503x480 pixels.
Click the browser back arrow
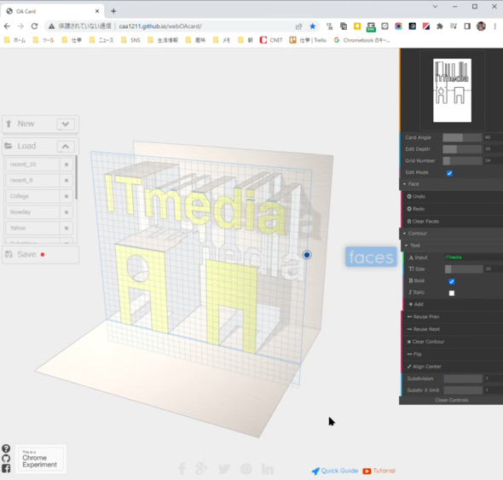point(7,26)
